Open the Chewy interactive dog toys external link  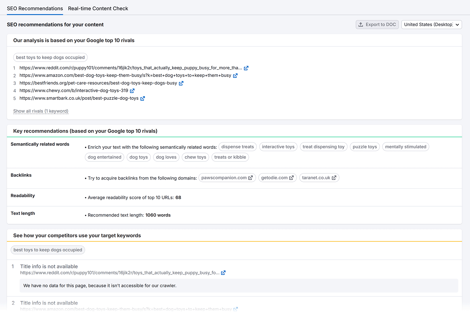pyautogui.click(x=132, y=91)
